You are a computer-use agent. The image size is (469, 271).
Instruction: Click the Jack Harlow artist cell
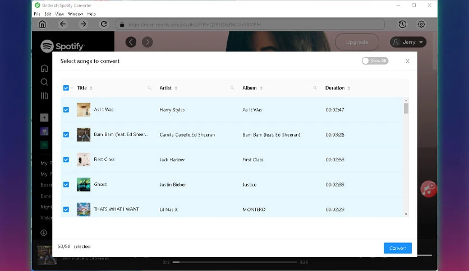172,160
